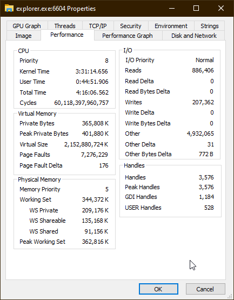Click the Virtual Size value
The image size is (234, 300).
pos(86,144)
